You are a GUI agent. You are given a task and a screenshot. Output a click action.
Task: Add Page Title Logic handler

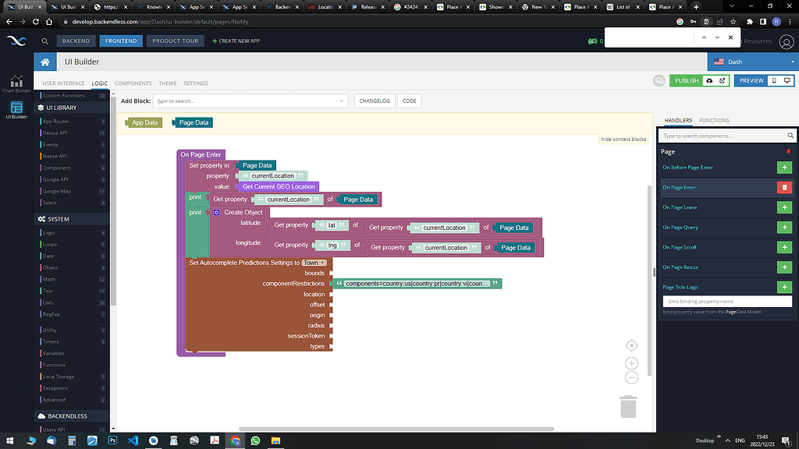784,287
